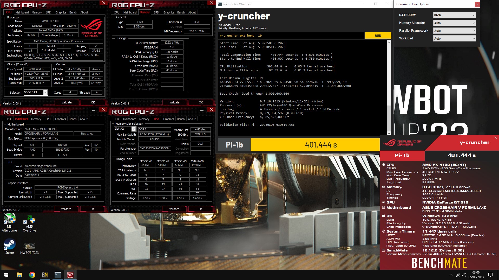Image resolution: width=499 pixels, height=280 pixels.
Task: Select About tab in CPU-Z SPD window
Action: [192, 119]
